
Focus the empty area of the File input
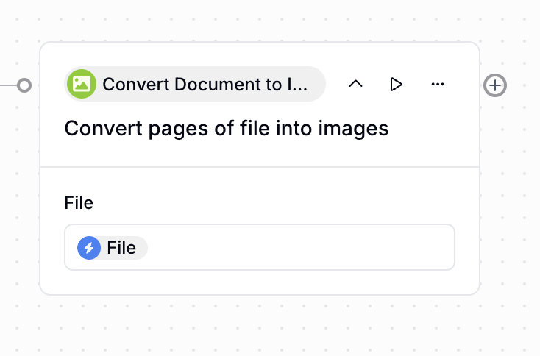click(x=302, y=247)
